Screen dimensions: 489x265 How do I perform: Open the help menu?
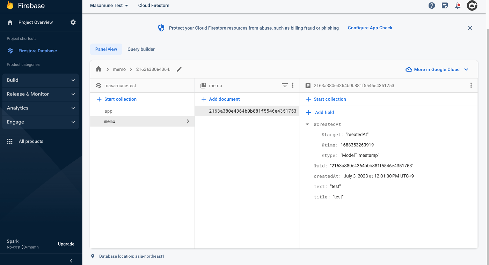432,6
